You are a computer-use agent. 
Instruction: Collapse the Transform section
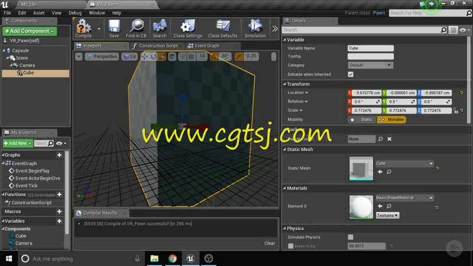coord(284,84)
